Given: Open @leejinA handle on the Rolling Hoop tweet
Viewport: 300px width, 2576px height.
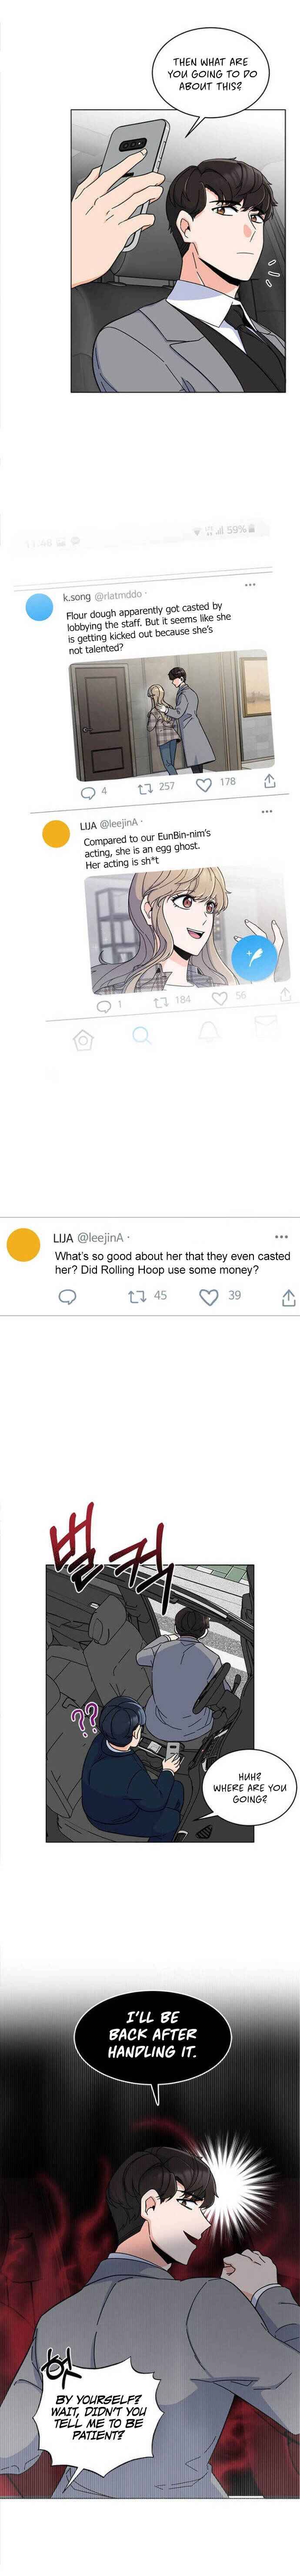Looking at the screenshot, I should click(101, 1238).
